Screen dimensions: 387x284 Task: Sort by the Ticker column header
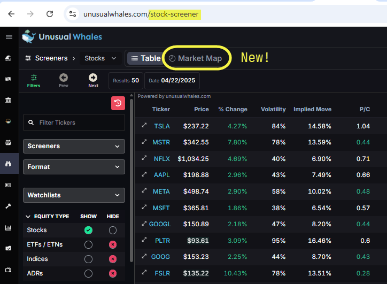(161, 110)
